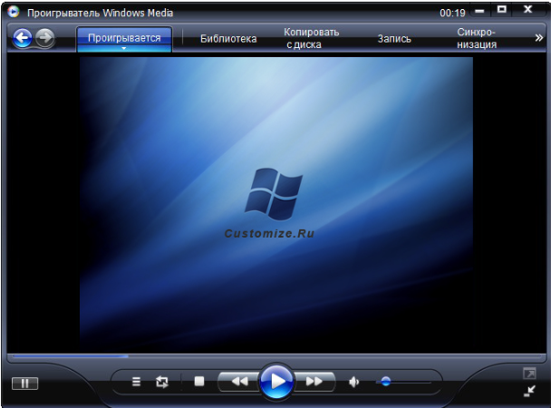Open the Проигрывается tab
The image size is (551, 408).
124,37
